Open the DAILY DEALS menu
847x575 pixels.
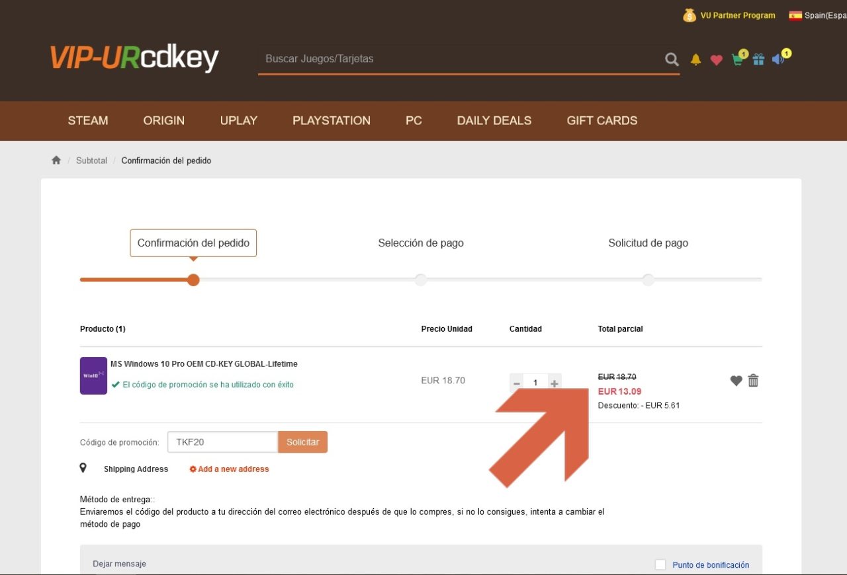point(494,121)
